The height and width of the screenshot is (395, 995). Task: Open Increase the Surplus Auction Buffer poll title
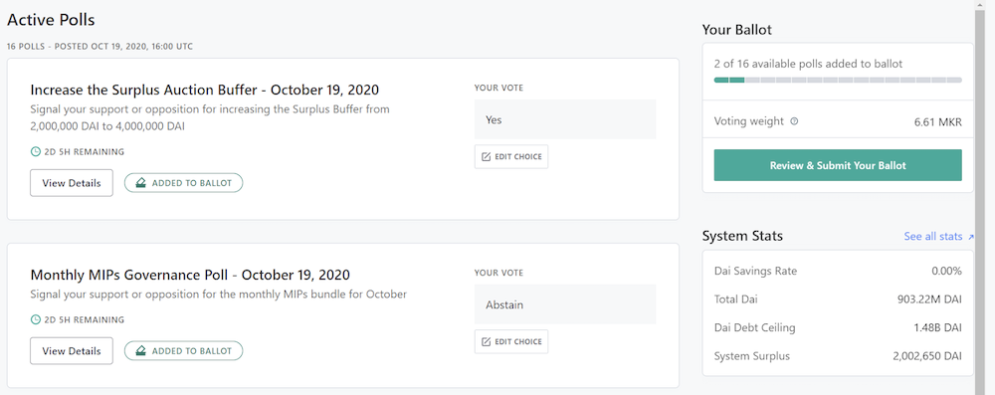pos(204,89)
